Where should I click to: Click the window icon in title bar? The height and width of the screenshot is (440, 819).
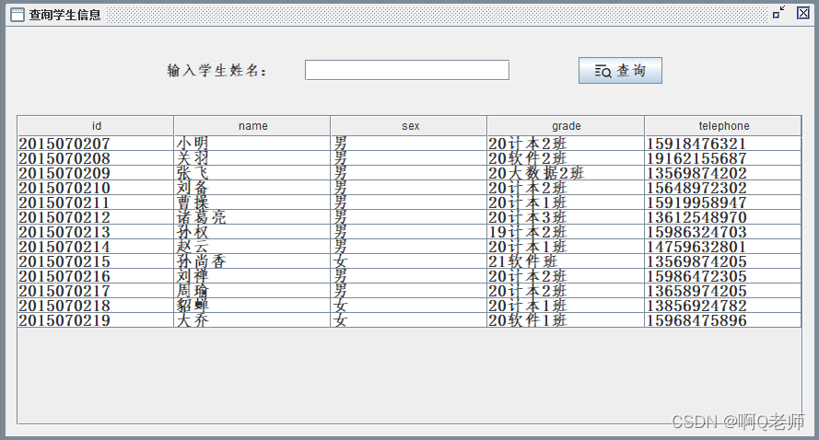click(x=18, y=15)
